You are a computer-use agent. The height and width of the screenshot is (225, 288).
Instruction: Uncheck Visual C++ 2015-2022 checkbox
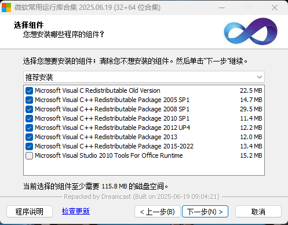(x=29, y=146)
